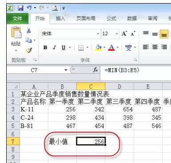Apply the red Font Color A
Viewport: 171px width, 163px height.
click(x=111, y=48)
